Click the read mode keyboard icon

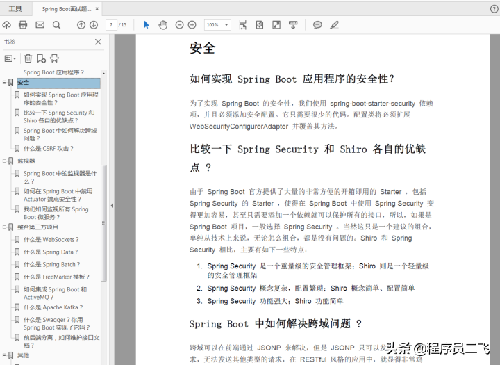pos(293,25)
